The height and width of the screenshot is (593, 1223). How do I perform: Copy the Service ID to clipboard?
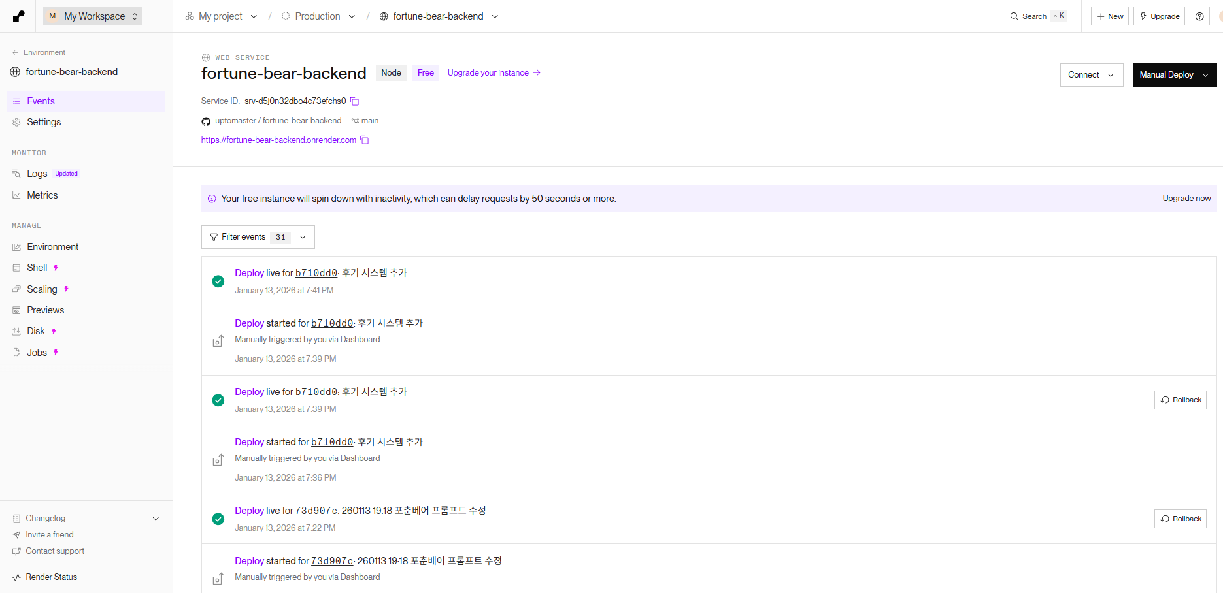[355, 101]
